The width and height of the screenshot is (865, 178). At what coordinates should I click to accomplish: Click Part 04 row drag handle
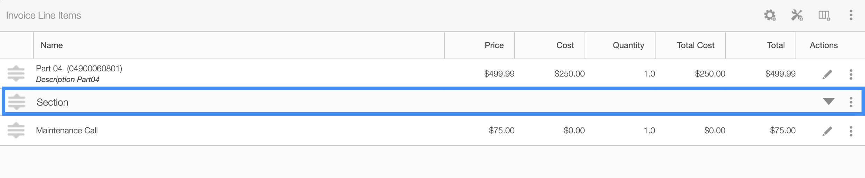(16, 73)
